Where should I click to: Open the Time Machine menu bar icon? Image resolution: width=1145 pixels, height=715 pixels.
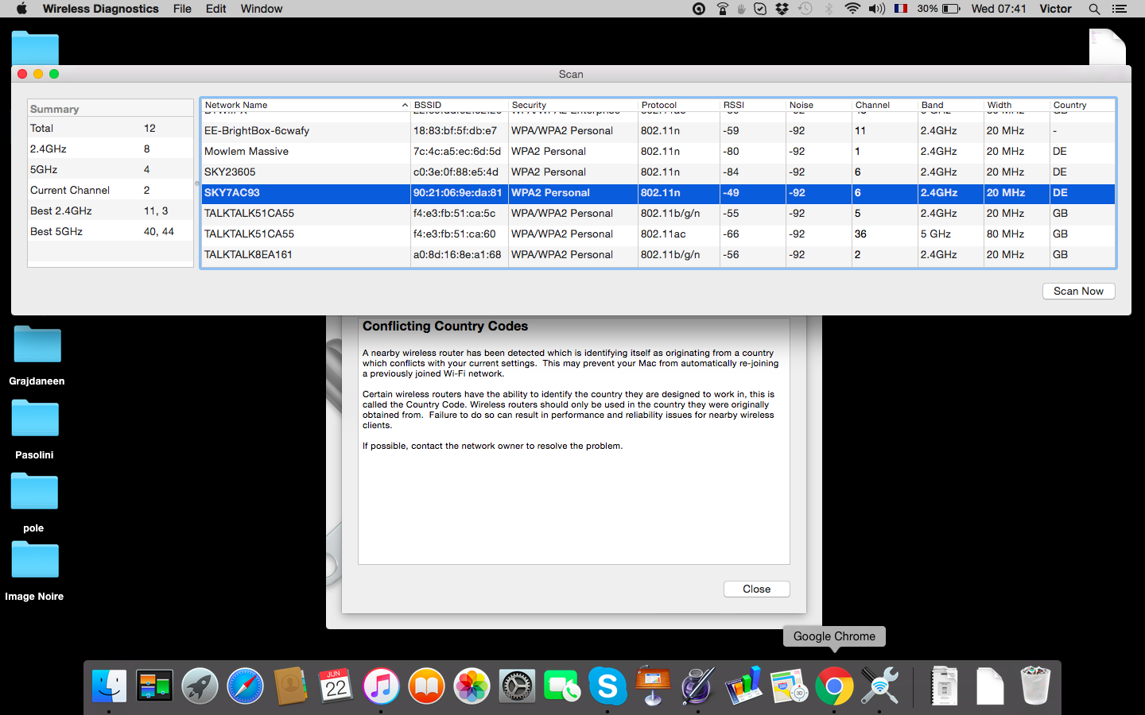[x=805, y=9]
